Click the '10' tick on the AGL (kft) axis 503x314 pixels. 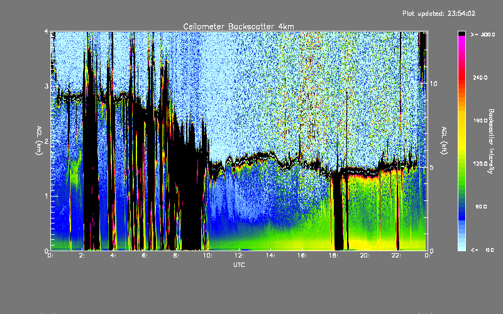pyautogui.click(x=433, y=84)
